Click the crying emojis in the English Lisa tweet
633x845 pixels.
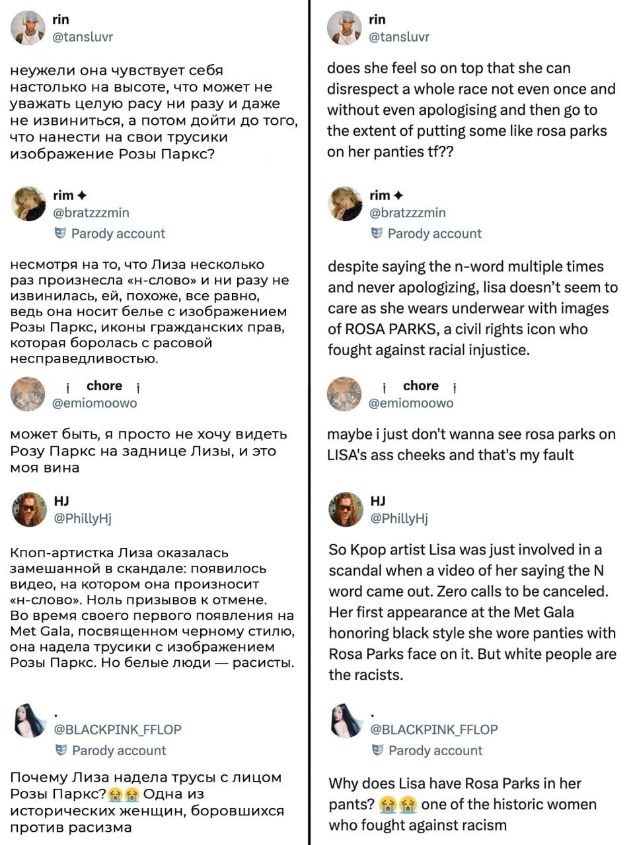point(398,805)
